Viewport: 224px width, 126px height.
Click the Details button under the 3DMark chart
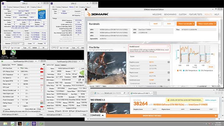pyautogui.click(x=211, y=67)
